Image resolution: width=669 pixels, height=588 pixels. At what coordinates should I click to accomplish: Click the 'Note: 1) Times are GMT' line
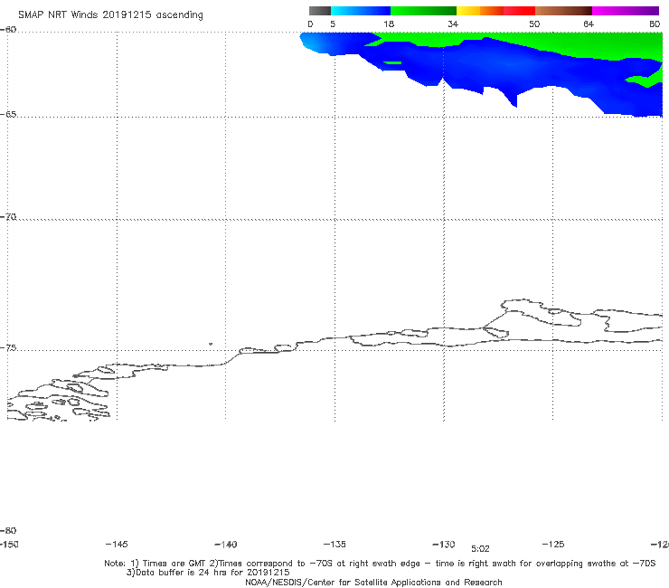pyautogui.click(x=380, y=564)
